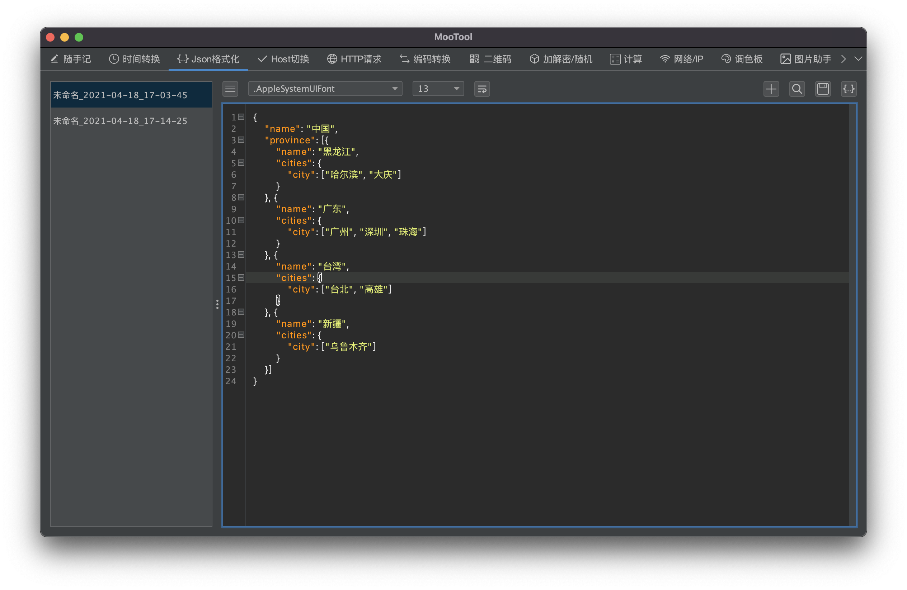Switch to the 二维码 tab
The image size is (907, 590).
coord(490,59)
